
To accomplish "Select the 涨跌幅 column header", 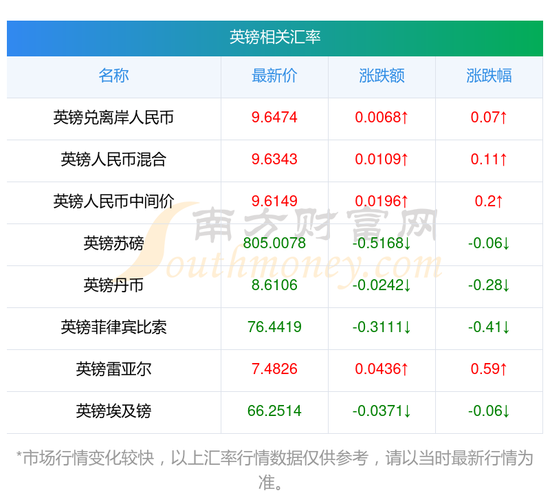I will pyautogui.click(x=489, y=76).
